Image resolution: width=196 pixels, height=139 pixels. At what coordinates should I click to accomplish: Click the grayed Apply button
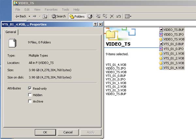click(91, 132)
